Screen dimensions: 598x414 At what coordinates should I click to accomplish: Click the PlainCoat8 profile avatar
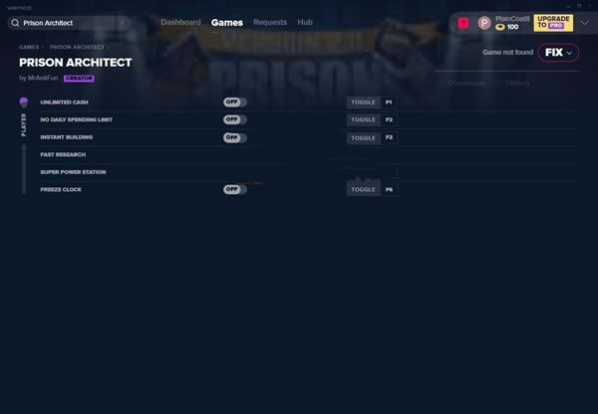pos(484,22)
